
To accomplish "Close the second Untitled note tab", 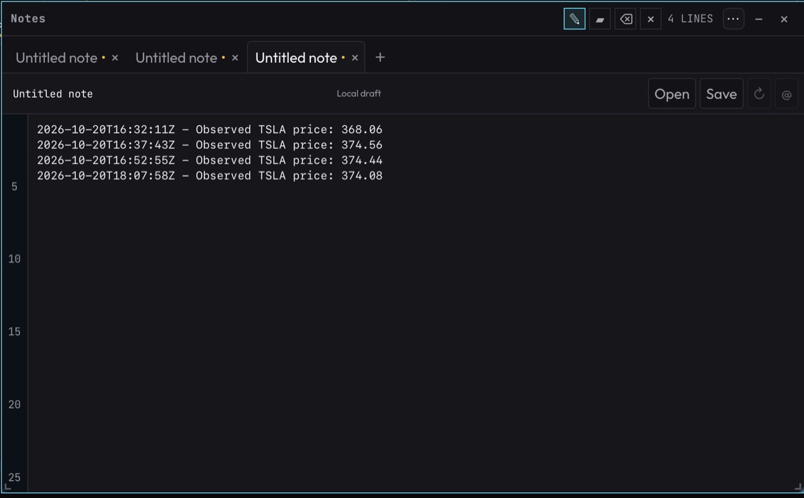I will click(235, 58).
